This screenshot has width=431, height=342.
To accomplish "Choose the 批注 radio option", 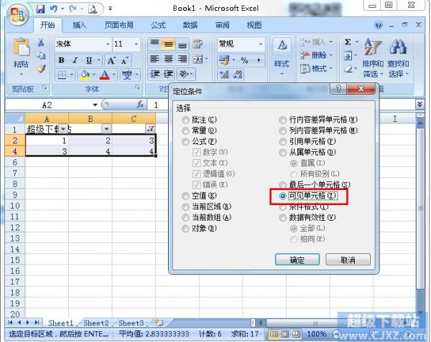I will [x=186, y=120].
